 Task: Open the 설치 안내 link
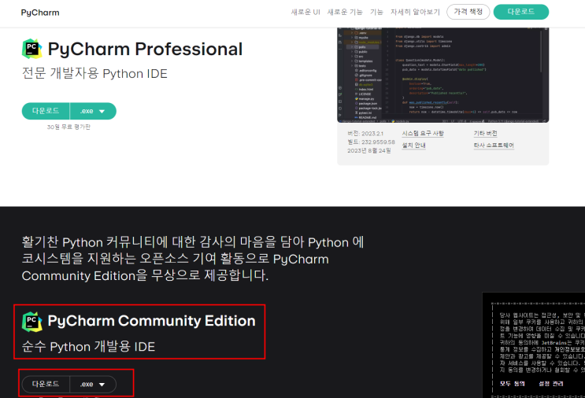(413, 146)
